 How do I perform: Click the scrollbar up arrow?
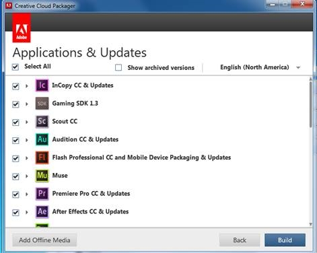point(310,79)
